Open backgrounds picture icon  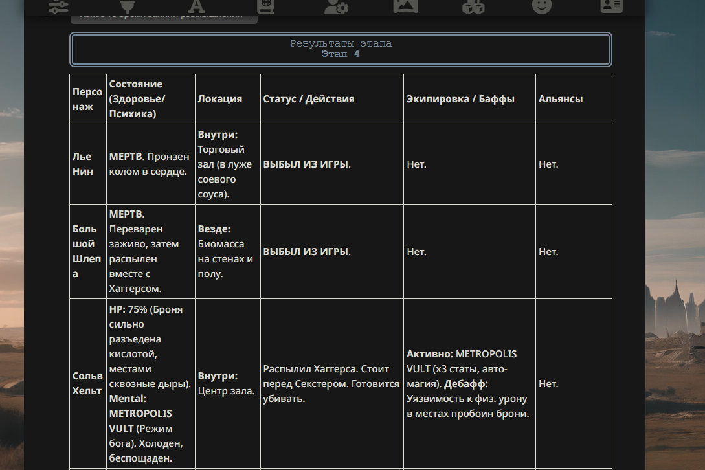405,6
